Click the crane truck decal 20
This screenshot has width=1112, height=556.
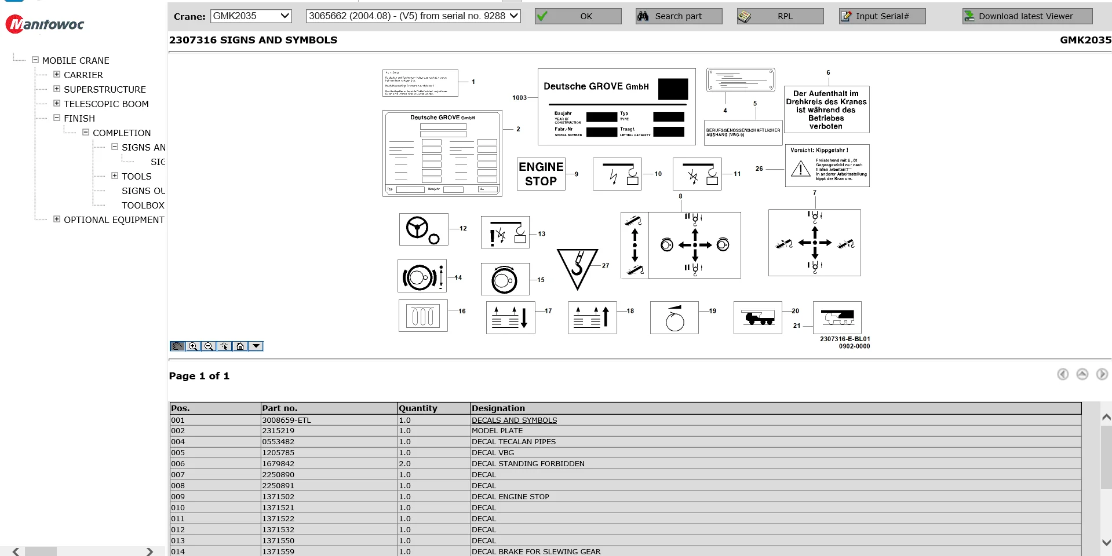coord(758,317)
